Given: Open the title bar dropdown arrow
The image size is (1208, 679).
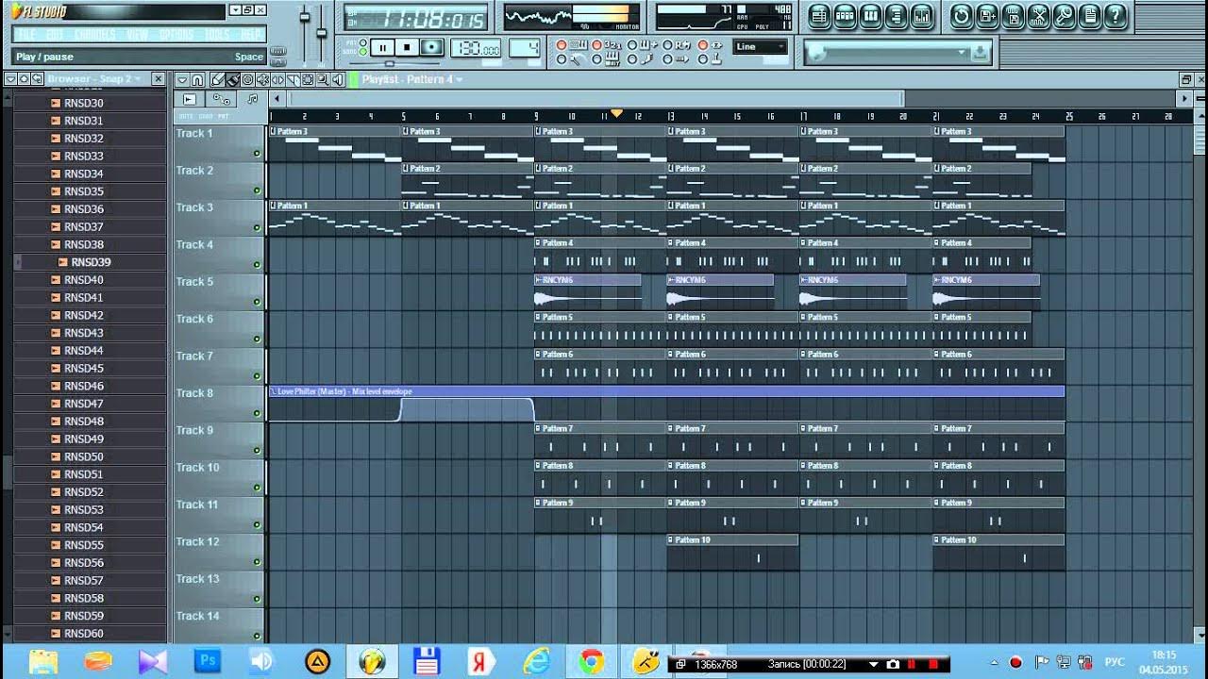Looking at the screenshot, I should coord(235,9).
